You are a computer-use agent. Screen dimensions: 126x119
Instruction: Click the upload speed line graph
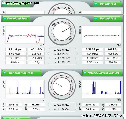coord(102,35)
